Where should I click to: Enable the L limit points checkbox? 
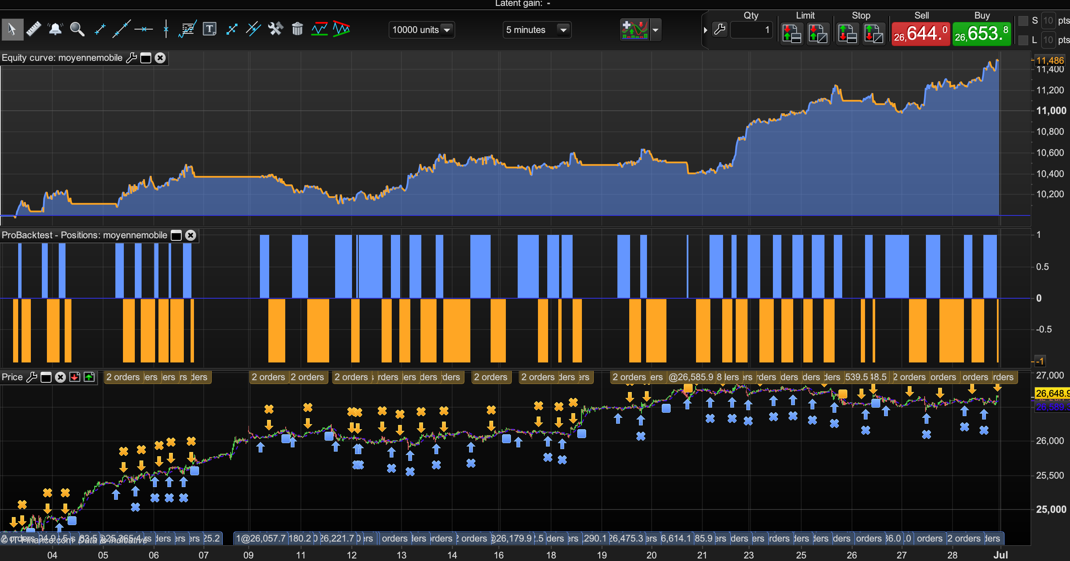click(1023, 40)
